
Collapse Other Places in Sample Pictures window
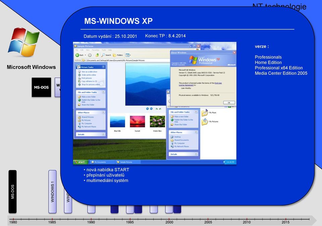[103, 112]
